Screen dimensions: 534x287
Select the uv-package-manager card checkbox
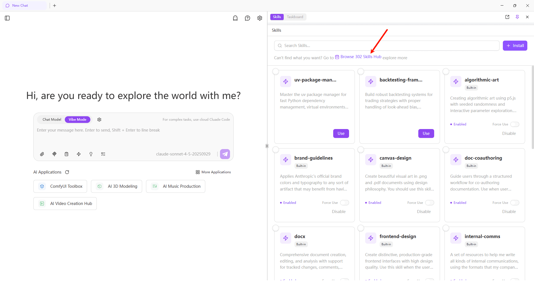(276, 71)
